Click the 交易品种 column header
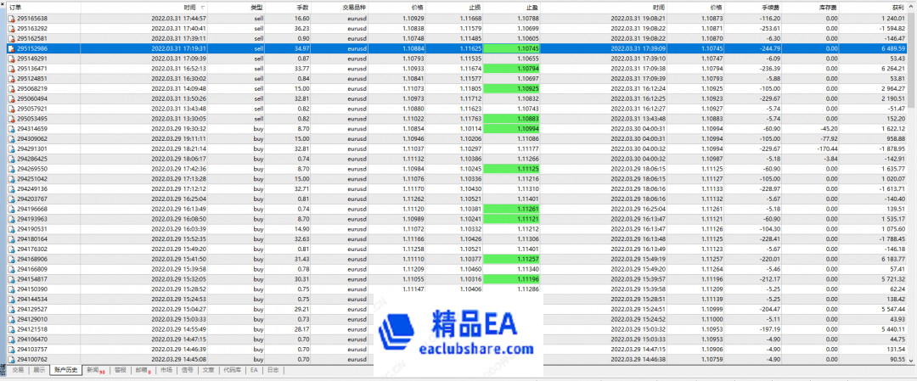 click(355, 7)
